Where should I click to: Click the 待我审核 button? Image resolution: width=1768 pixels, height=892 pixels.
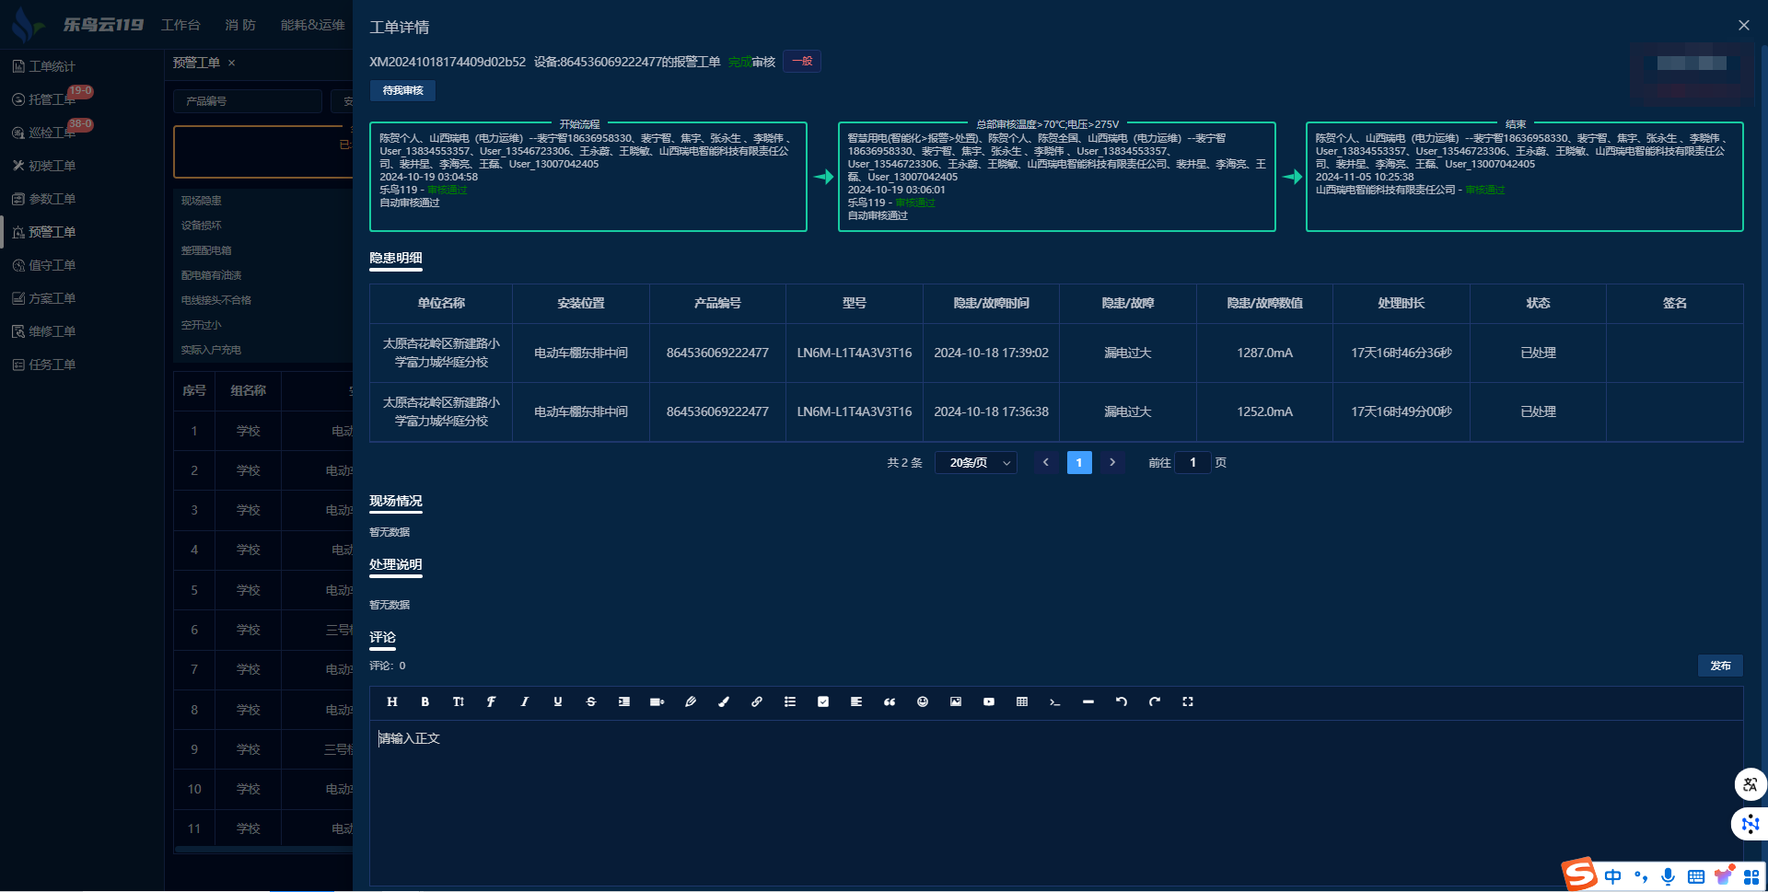tap(402, 90)
